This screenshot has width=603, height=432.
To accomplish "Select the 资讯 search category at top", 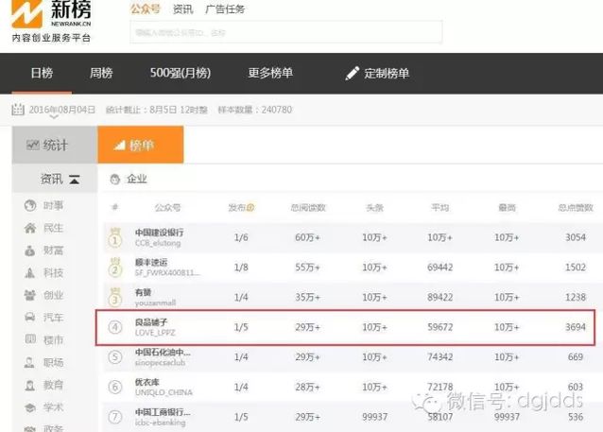I will [x=182, y=9].
